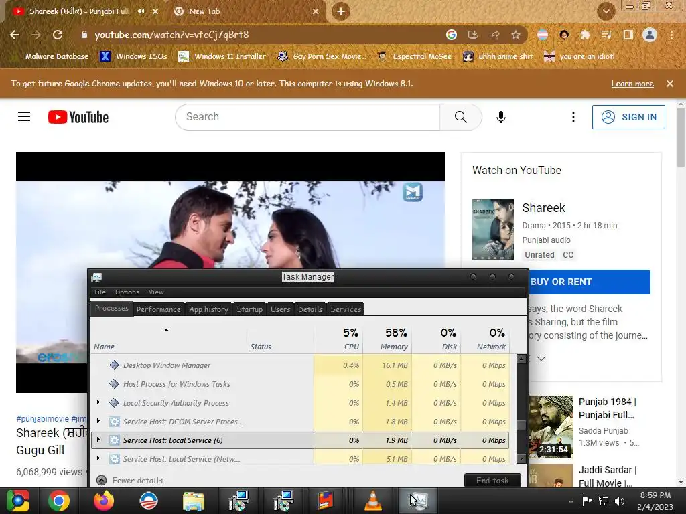Open the tab search dropdown arrow
This screenshot has height=514, width=686.
(x=606, y=11)
